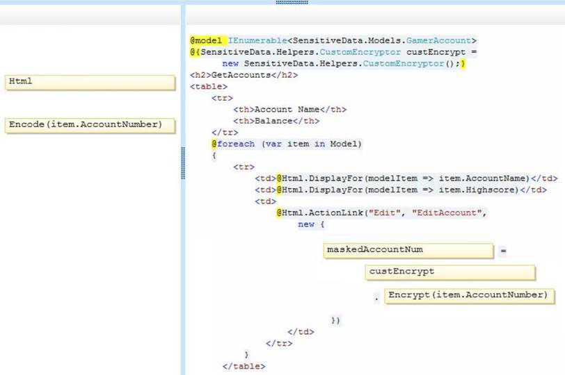Select the Encode(item.AccountNumber) code tile
This screenshot has width=565, height=375.
coord(90,125)
